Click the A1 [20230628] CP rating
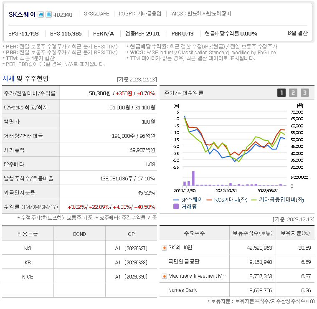This screenshot has width=317, height=309. (x=131, y=263)
